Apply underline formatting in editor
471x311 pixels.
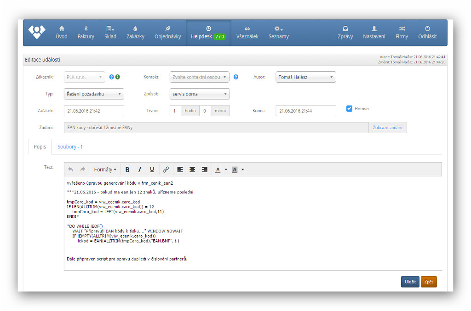tap(152, 170)
